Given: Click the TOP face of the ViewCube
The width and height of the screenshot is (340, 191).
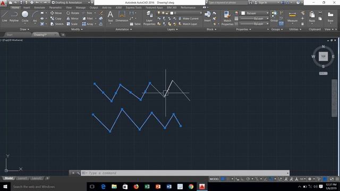Looking at the screenshot, I should 323,57.
